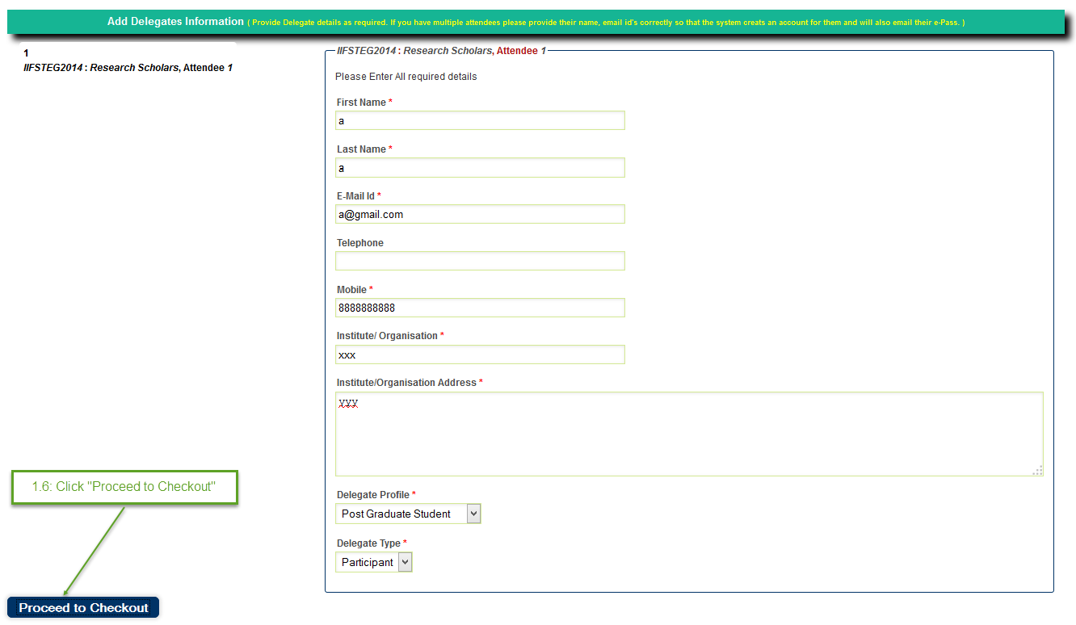Click the First Name label
Viewport: 1076px width, 625px height.
[x=361, y=103]
